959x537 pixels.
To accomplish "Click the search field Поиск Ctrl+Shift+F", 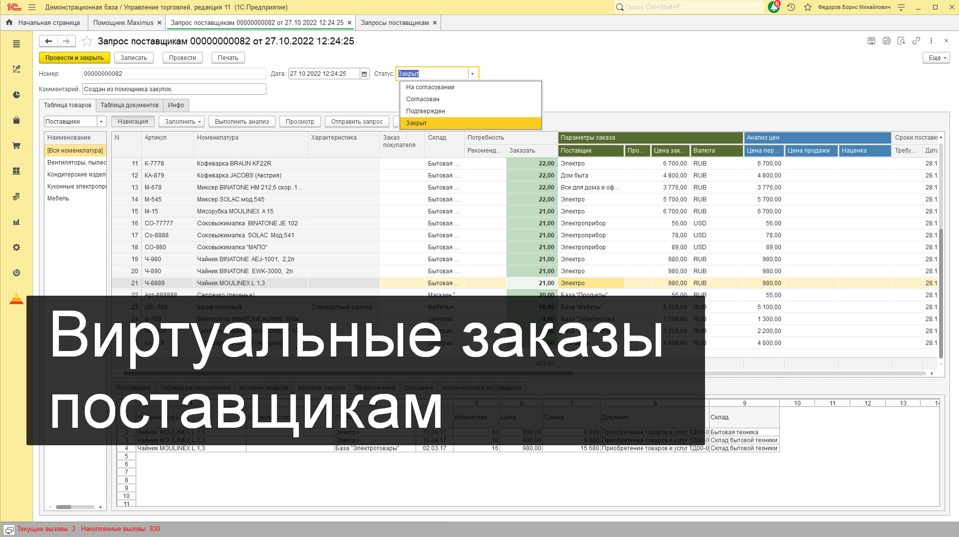I will (690, 7).
